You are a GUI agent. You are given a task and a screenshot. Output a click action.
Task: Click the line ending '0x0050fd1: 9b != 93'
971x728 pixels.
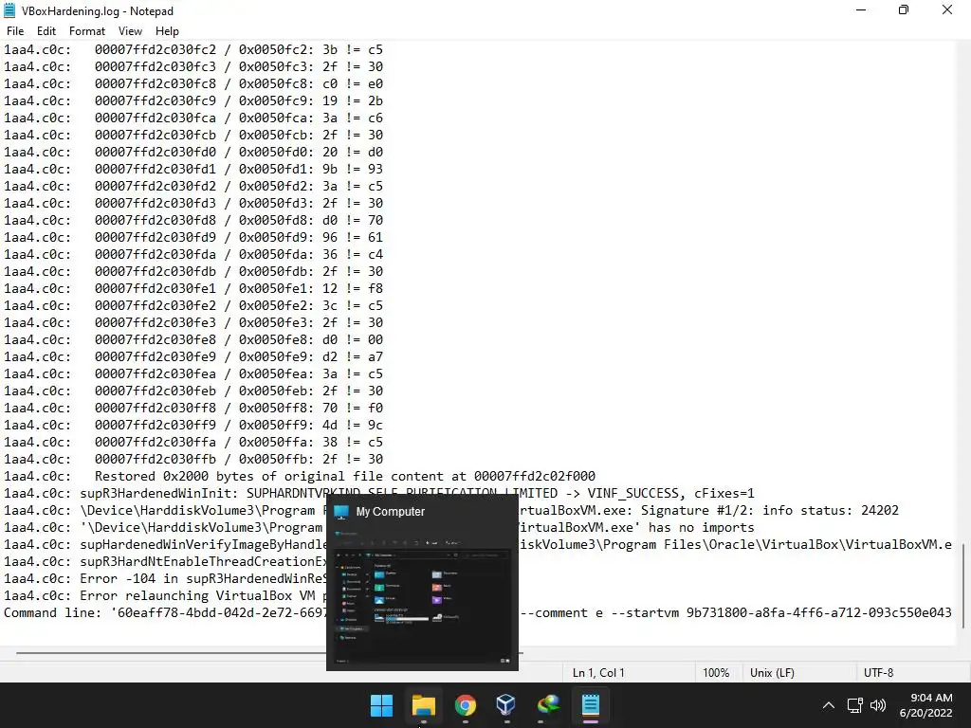coord(193,169)
